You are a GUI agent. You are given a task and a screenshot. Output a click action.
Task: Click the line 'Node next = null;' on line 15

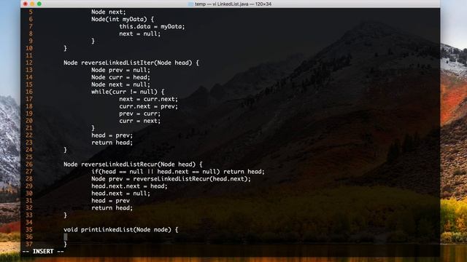click(x=120, y=84)
